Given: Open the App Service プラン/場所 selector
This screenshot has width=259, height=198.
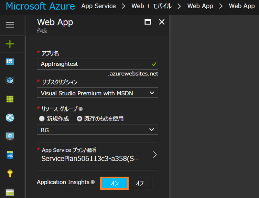Looking at the screenshot, I should pyautogui.click(x=97, y=155).
